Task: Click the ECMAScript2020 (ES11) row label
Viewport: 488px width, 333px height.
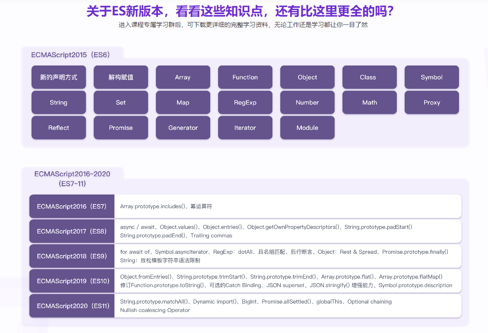Action: (72, 306)
